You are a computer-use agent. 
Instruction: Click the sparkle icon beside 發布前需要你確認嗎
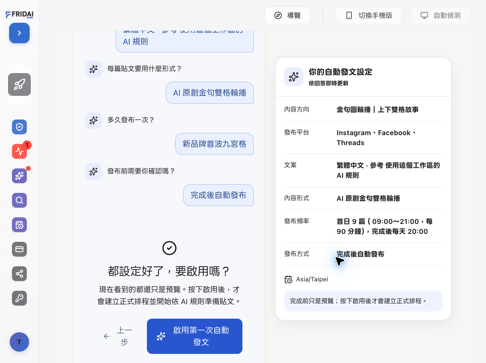(x=94, y=172)
